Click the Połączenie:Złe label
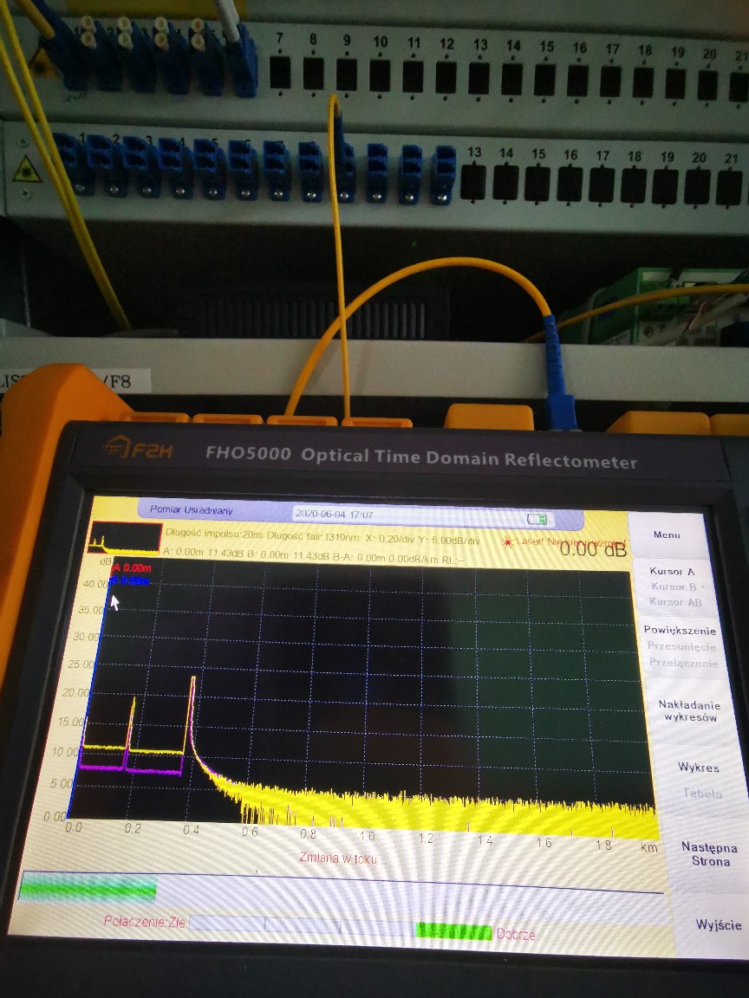The image size is (749, 998). click(145, 922)
